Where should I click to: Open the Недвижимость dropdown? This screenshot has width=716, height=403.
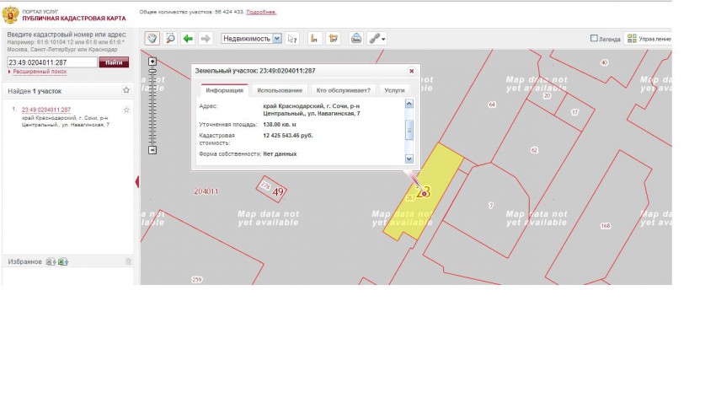point(251,38)
